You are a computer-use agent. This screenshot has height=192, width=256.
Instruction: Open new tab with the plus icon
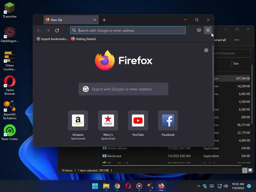pyautogui.click(x=104, y=20)
